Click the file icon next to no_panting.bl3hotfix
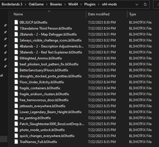 tap(16, 118)
